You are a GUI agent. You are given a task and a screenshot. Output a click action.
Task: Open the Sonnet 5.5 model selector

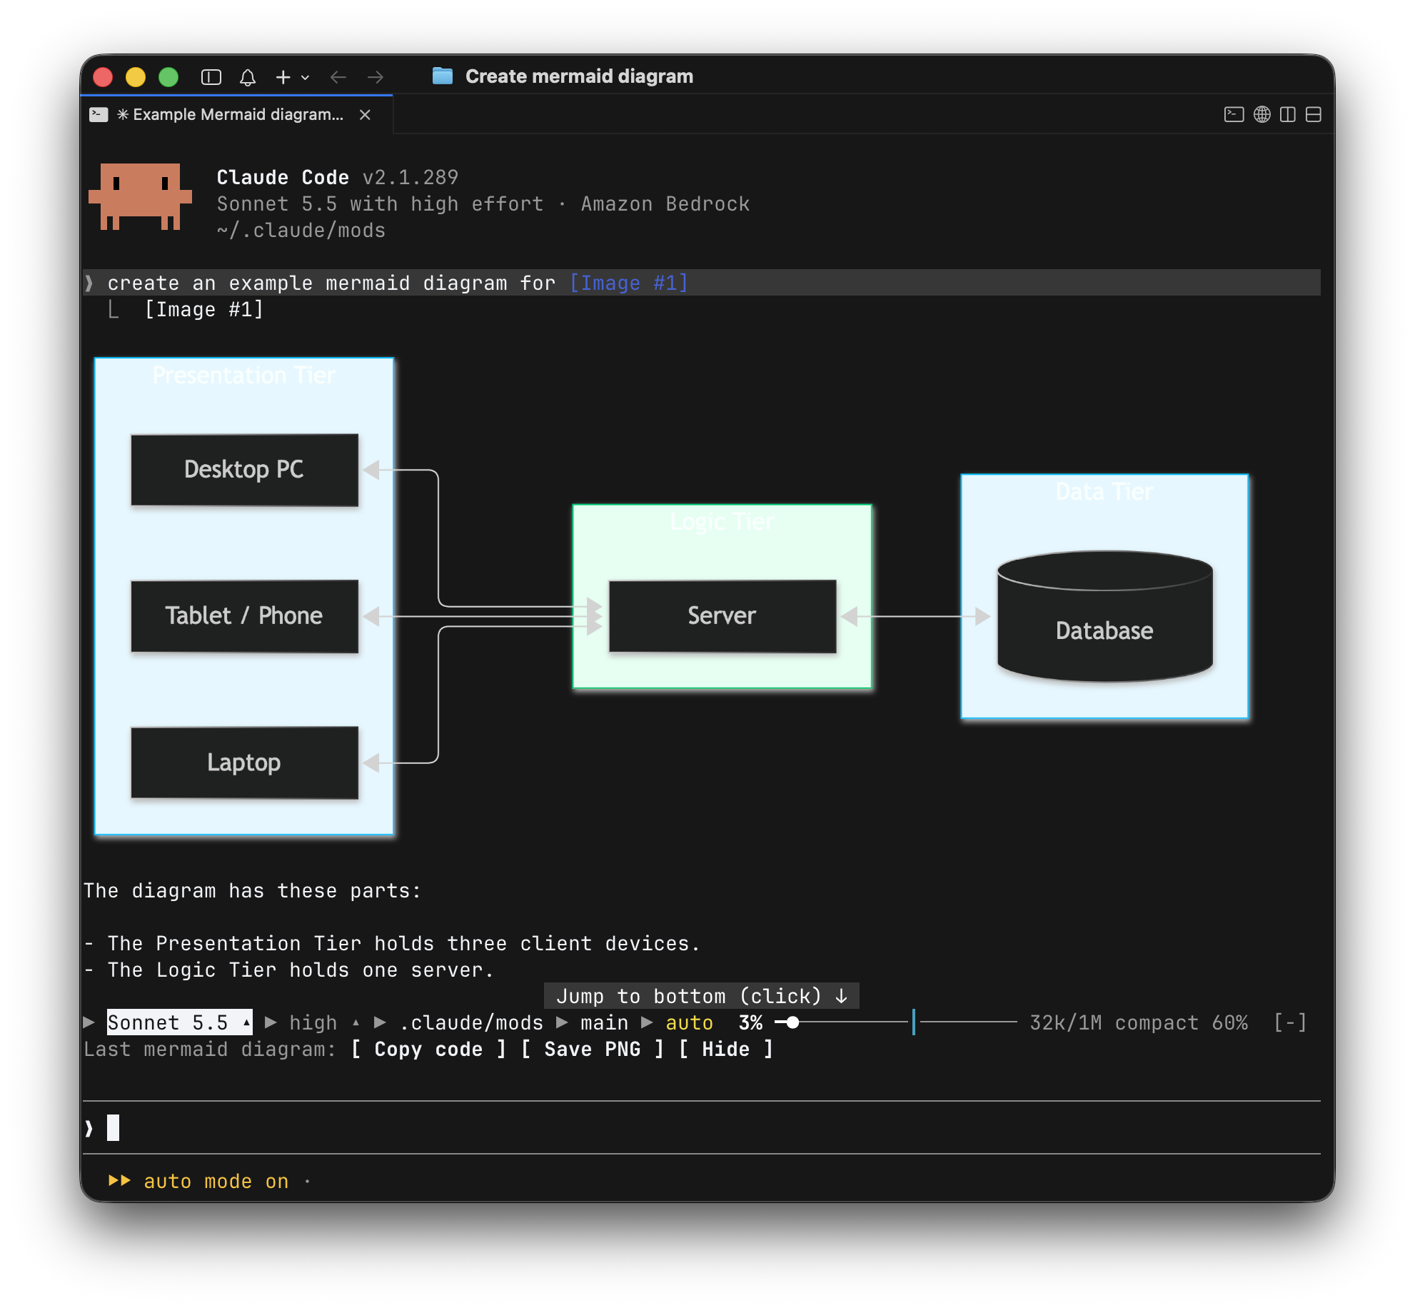point(179,1022)
